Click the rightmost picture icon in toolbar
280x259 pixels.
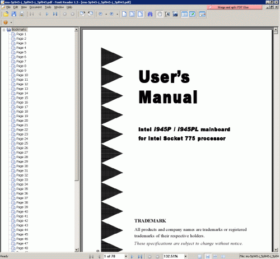(x=202, y=14)
